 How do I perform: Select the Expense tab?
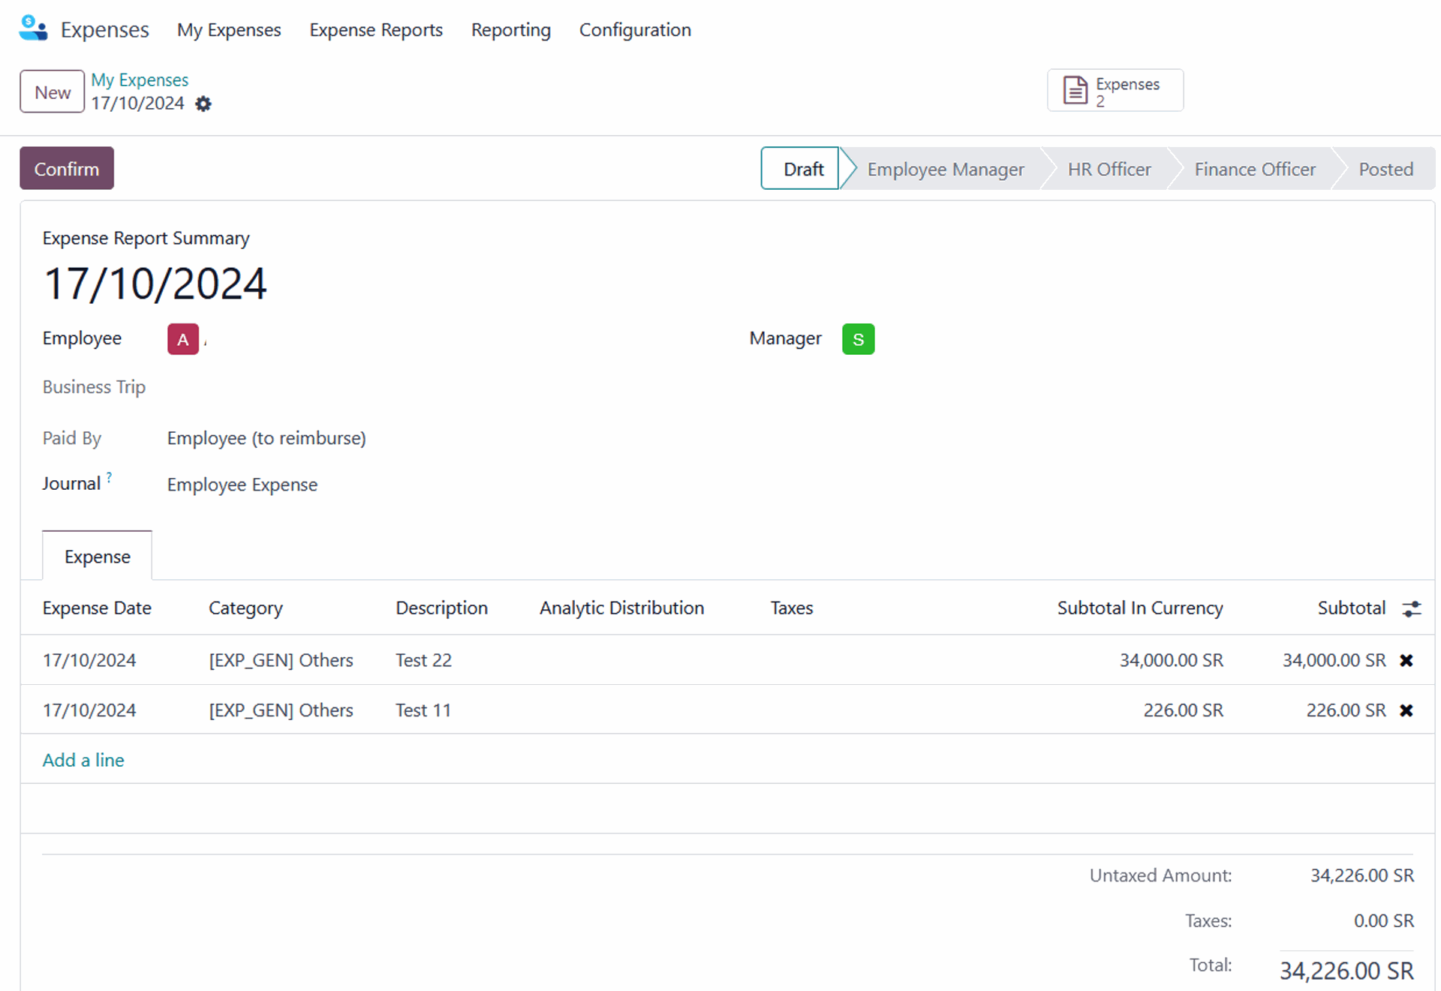[x=98, y=557]
